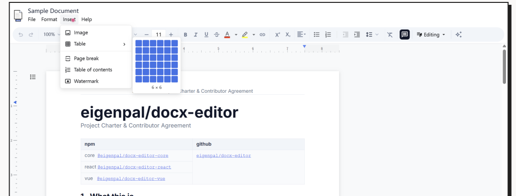516x196 pixels.
Task: Open the @eigenpal/docx-editor-vue link
Action: (131, 178)
